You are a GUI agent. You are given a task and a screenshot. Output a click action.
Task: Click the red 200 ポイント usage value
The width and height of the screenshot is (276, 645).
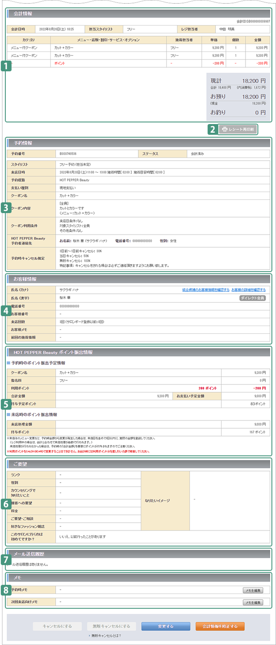pos(208,388)
